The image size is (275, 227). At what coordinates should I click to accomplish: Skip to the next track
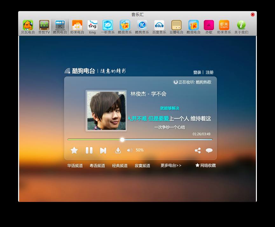[103, 150]
